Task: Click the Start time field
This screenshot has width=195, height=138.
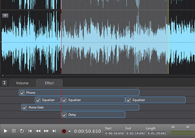Action: click(x=114, y=134)
